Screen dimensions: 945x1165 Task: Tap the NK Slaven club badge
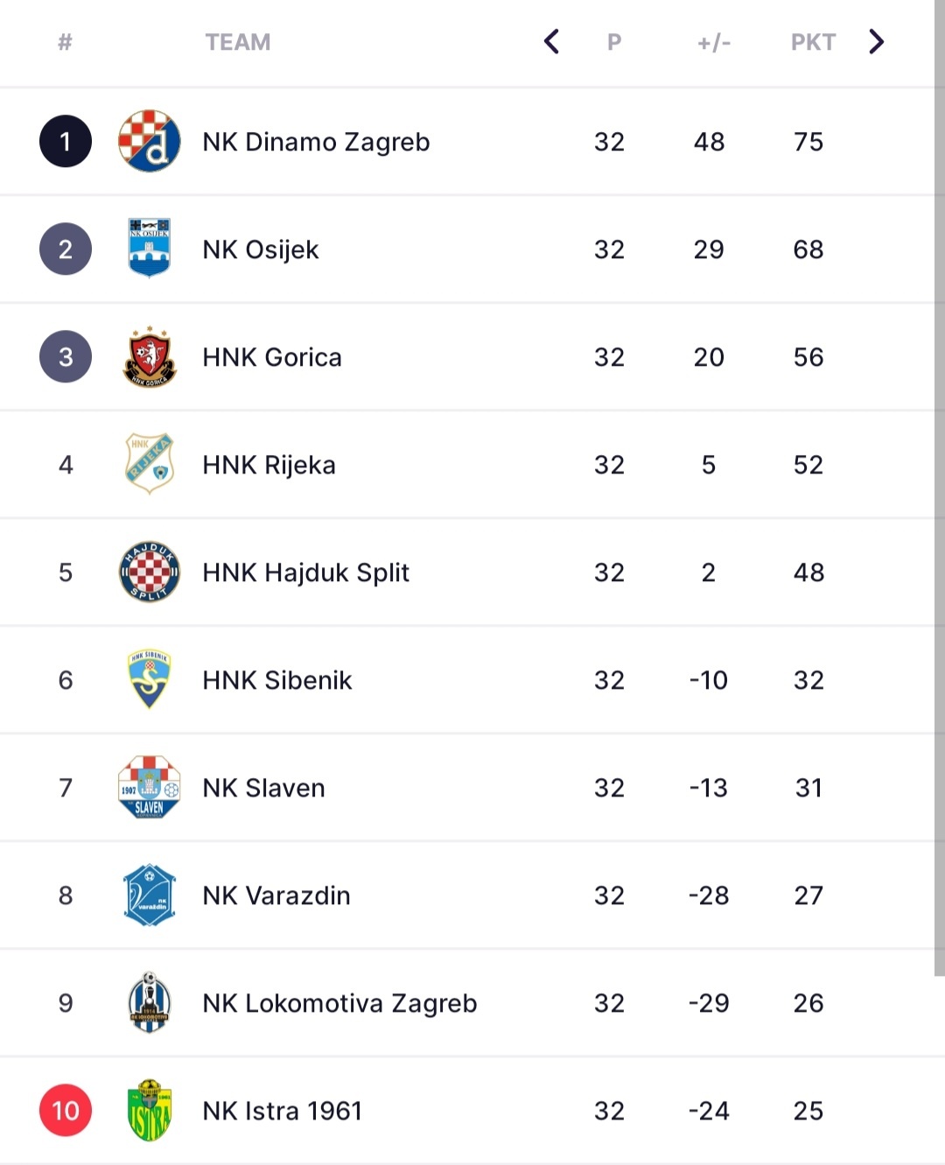[150, 787]
